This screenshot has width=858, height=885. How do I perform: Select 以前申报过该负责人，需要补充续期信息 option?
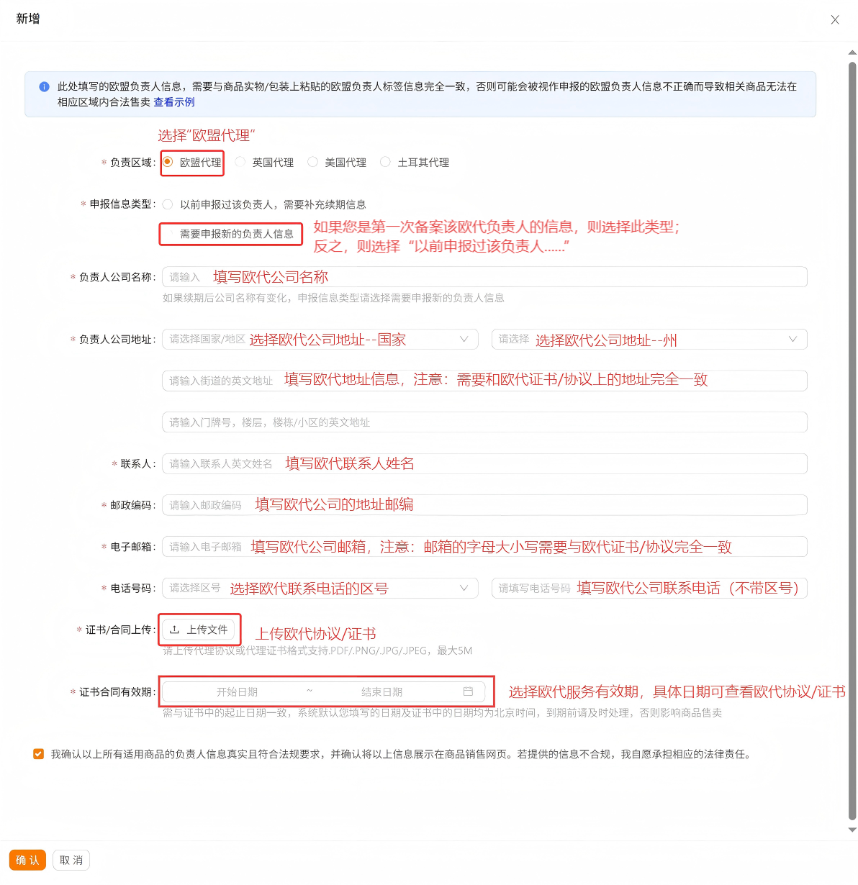[168, 204]
